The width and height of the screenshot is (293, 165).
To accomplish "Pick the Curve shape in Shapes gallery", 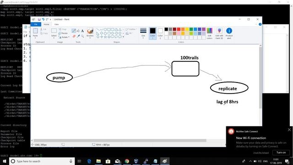I will pos(102,29).
